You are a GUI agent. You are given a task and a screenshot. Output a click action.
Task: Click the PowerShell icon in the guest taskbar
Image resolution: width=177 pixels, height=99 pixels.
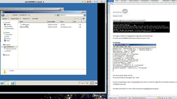[13, 83]
